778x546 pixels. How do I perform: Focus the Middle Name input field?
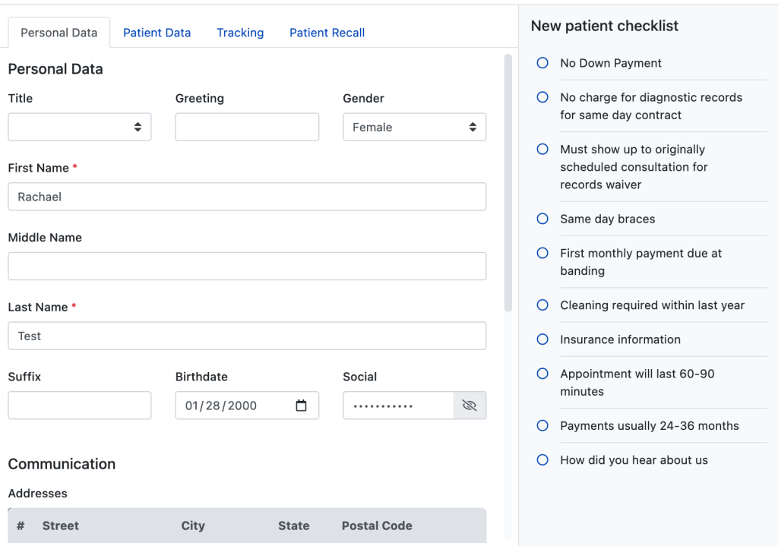tap(247, 267)
